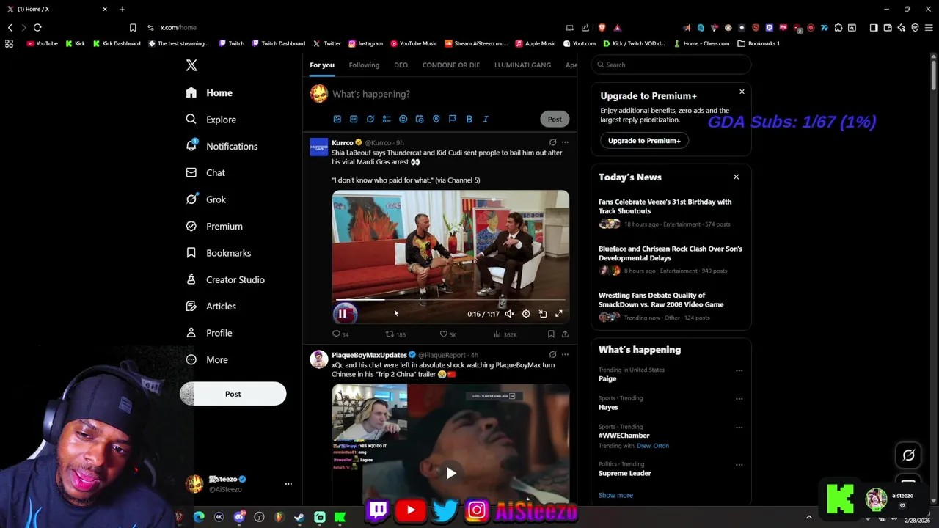Add a poll in the composer

tap(387, 119)
